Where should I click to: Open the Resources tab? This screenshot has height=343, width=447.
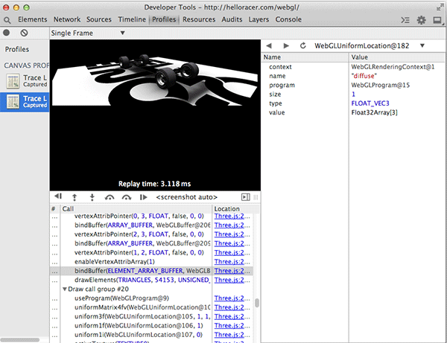[199, 19]
